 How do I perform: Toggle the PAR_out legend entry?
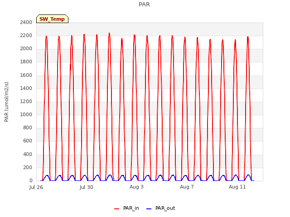tap(160, 208)
